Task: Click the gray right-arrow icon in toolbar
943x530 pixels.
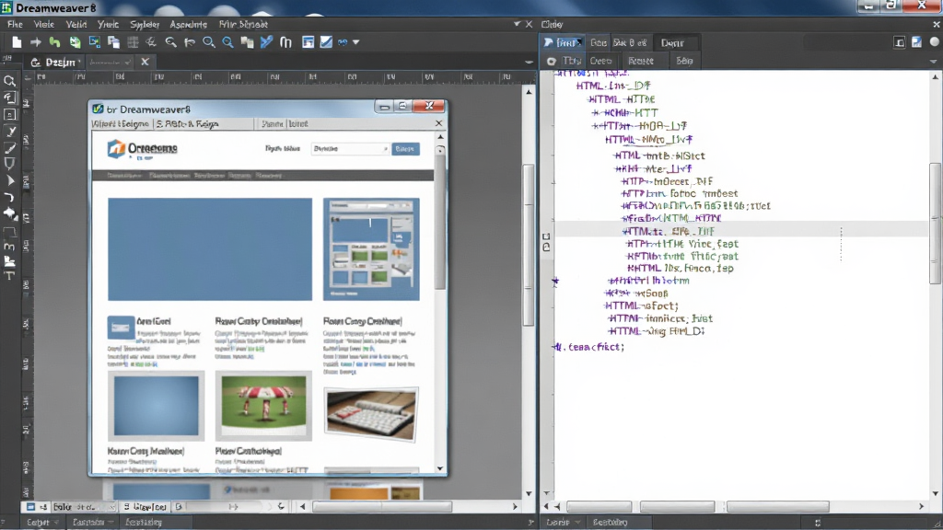Action: tap(36, 42)
